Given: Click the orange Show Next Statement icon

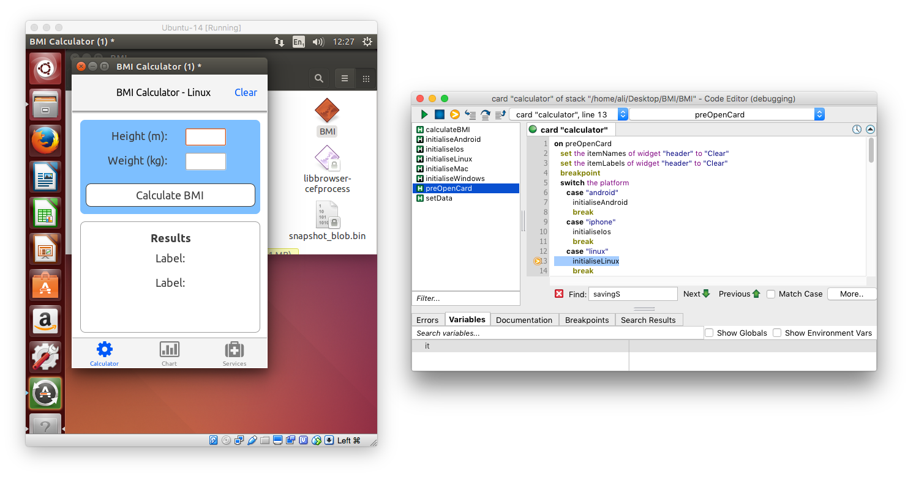Looking at the screenshot, I should point(454,114).
